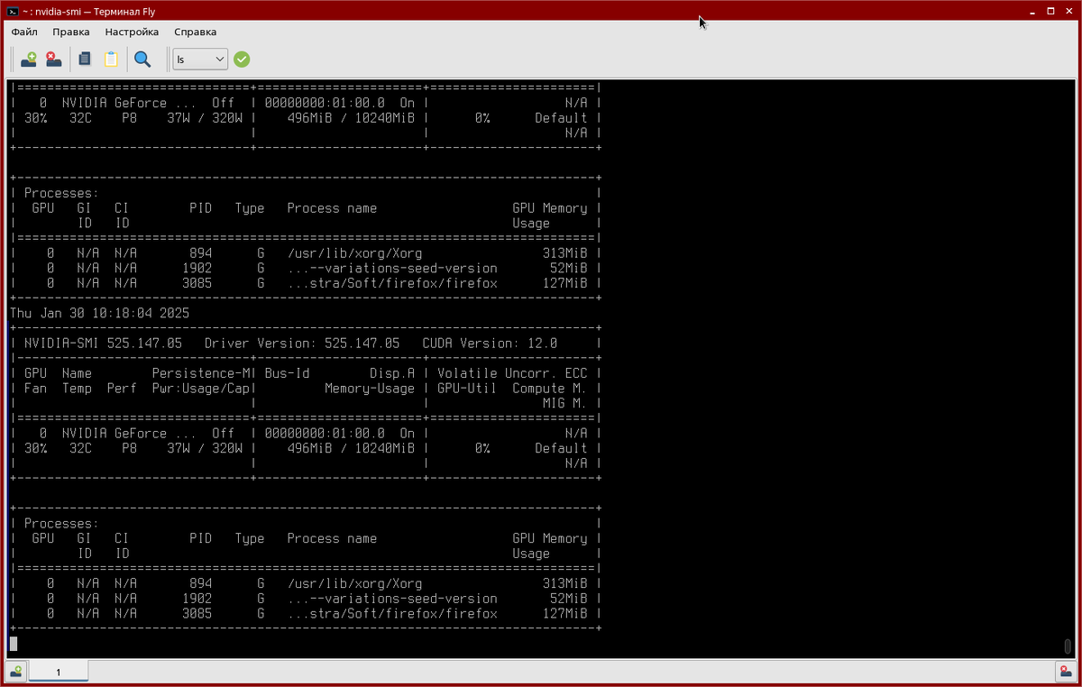This screenshot has height=687, width=1082.
Task: Click the 'Disp.A' column header
Action: (392, 373)
